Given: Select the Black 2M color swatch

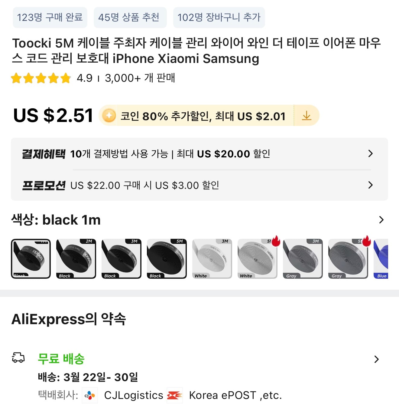Looking at the screenshot, I should click(76, 259).
